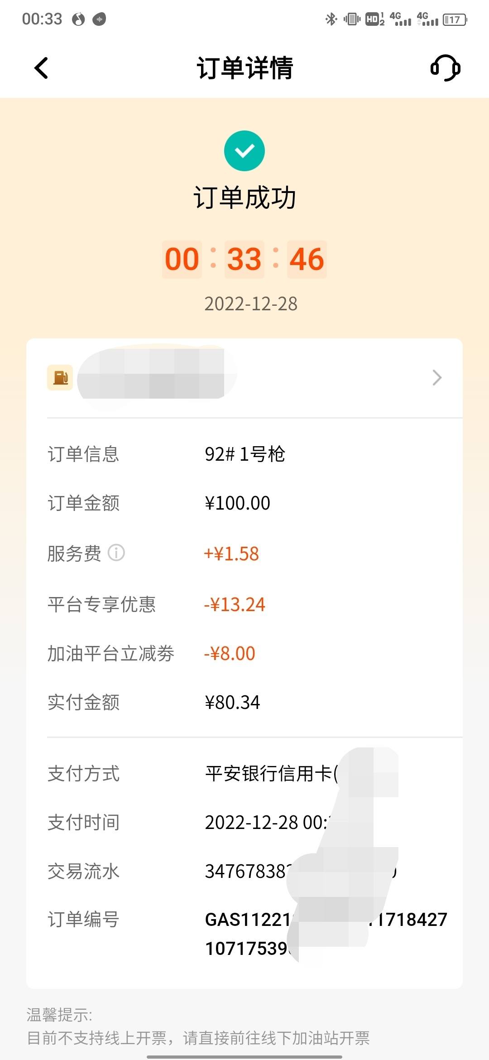489x1060 pixels.
Task: Tap the gas pump station icon
Action: click(x=60, y=377)
